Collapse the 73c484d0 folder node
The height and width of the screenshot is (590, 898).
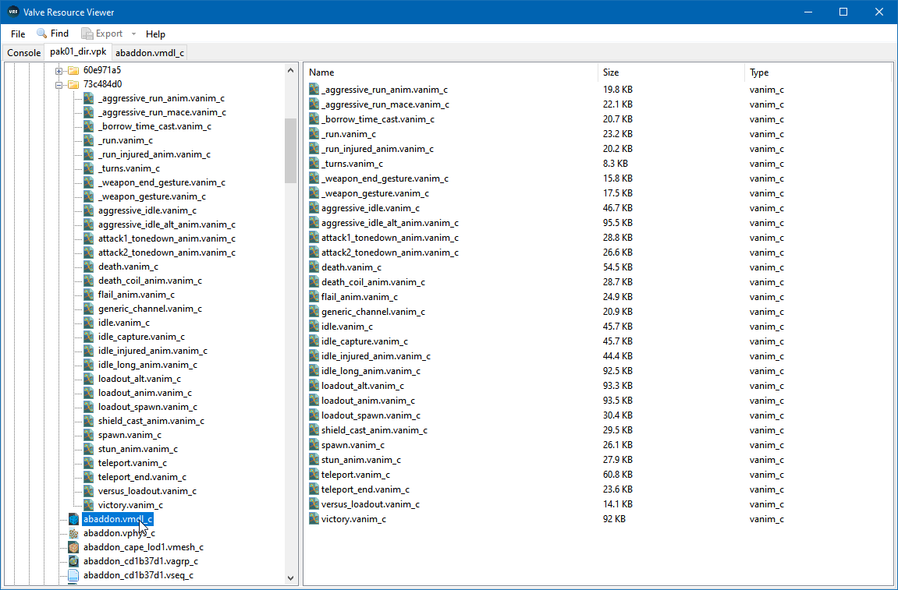(59, 85)
